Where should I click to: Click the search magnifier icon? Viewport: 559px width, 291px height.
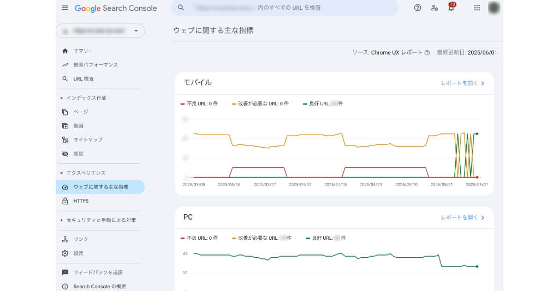click(x=181, y=8)
